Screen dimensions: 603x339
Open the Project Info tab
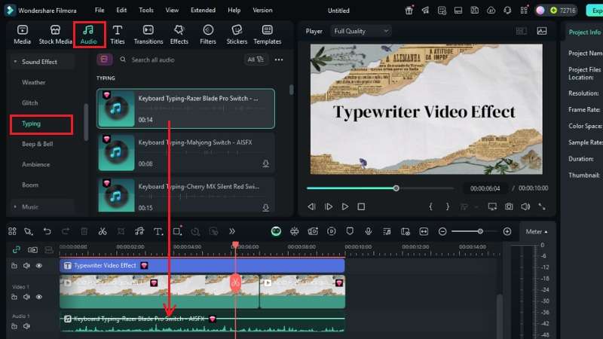(585, 32)
